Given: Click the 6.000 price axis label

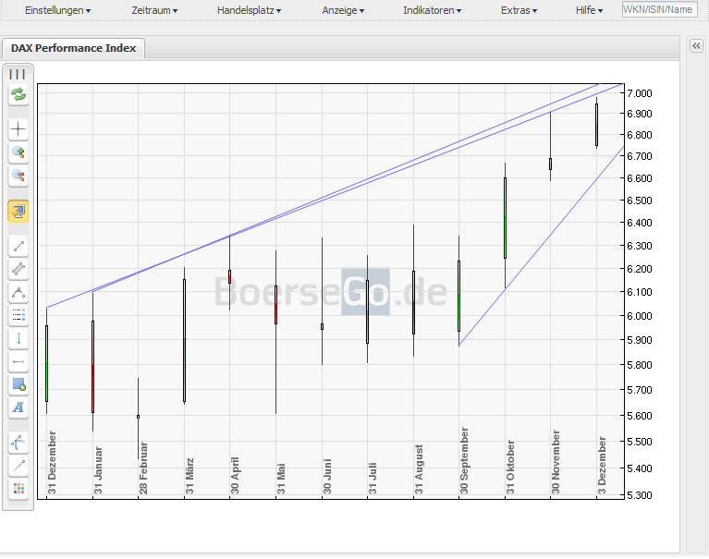Looking at the screenshot, I should [x=640, y=316].
